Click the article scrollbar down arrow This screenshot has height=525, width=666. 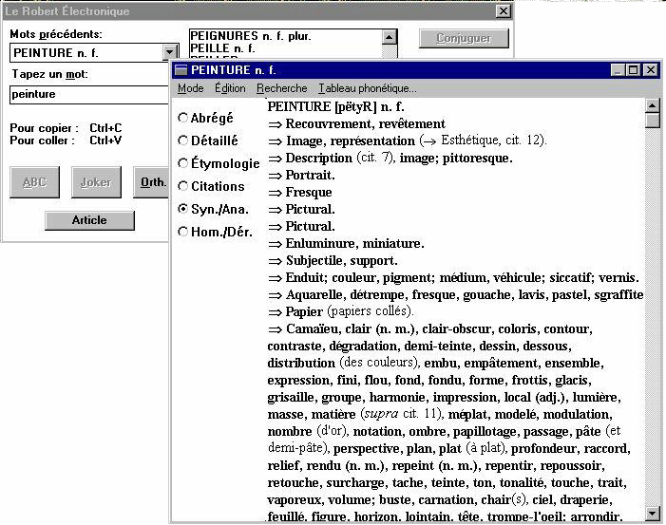coord(652,513)
